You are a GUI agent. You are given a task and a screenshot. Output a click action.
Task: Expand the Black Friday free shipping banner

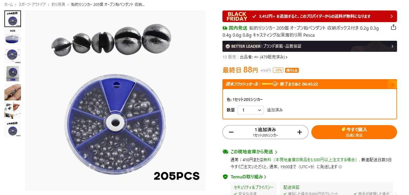click(x=310, y=16)
